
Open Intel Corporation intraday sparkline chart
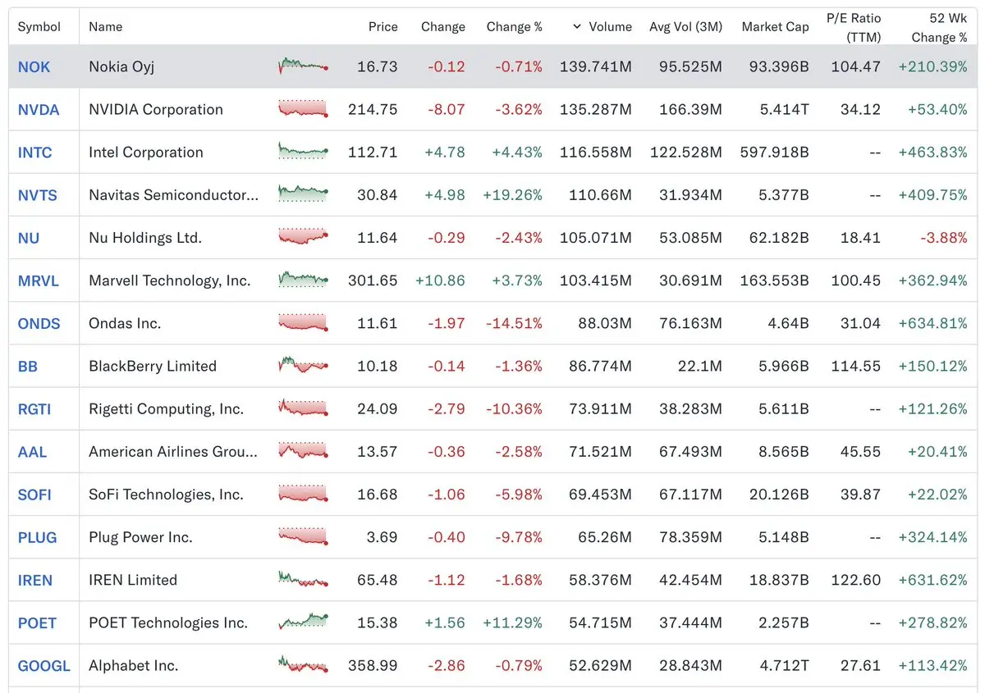(304, 152)
